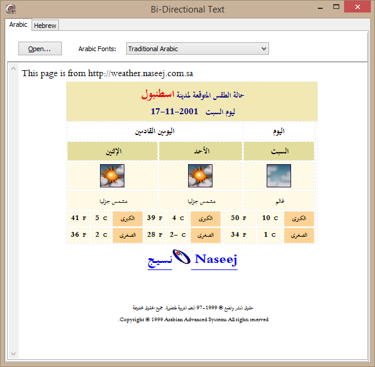Viewport: 375px width, 367px height.
Task: Click the 10 C high temperature cell
Action: pyautogui.click(x=270, y=218)
